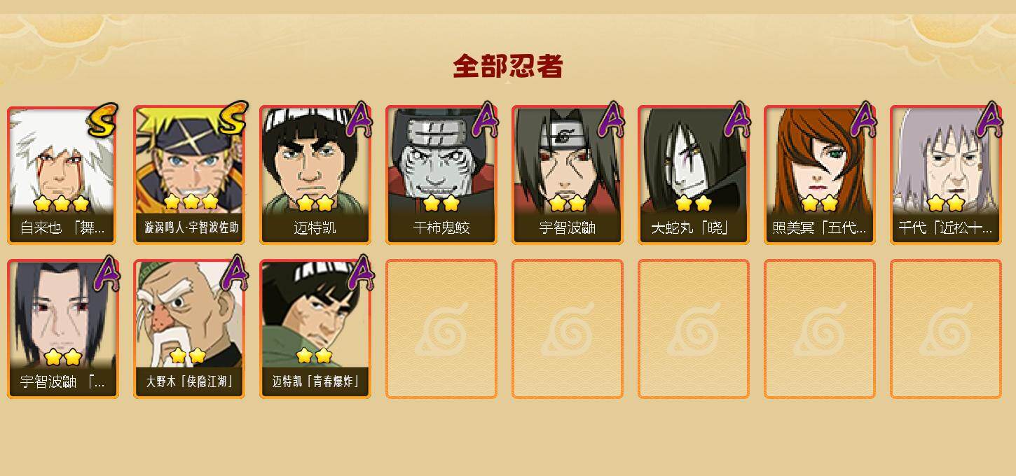
Task: Click the 全部忍者 section heading
Action: [x=508, y=66]
